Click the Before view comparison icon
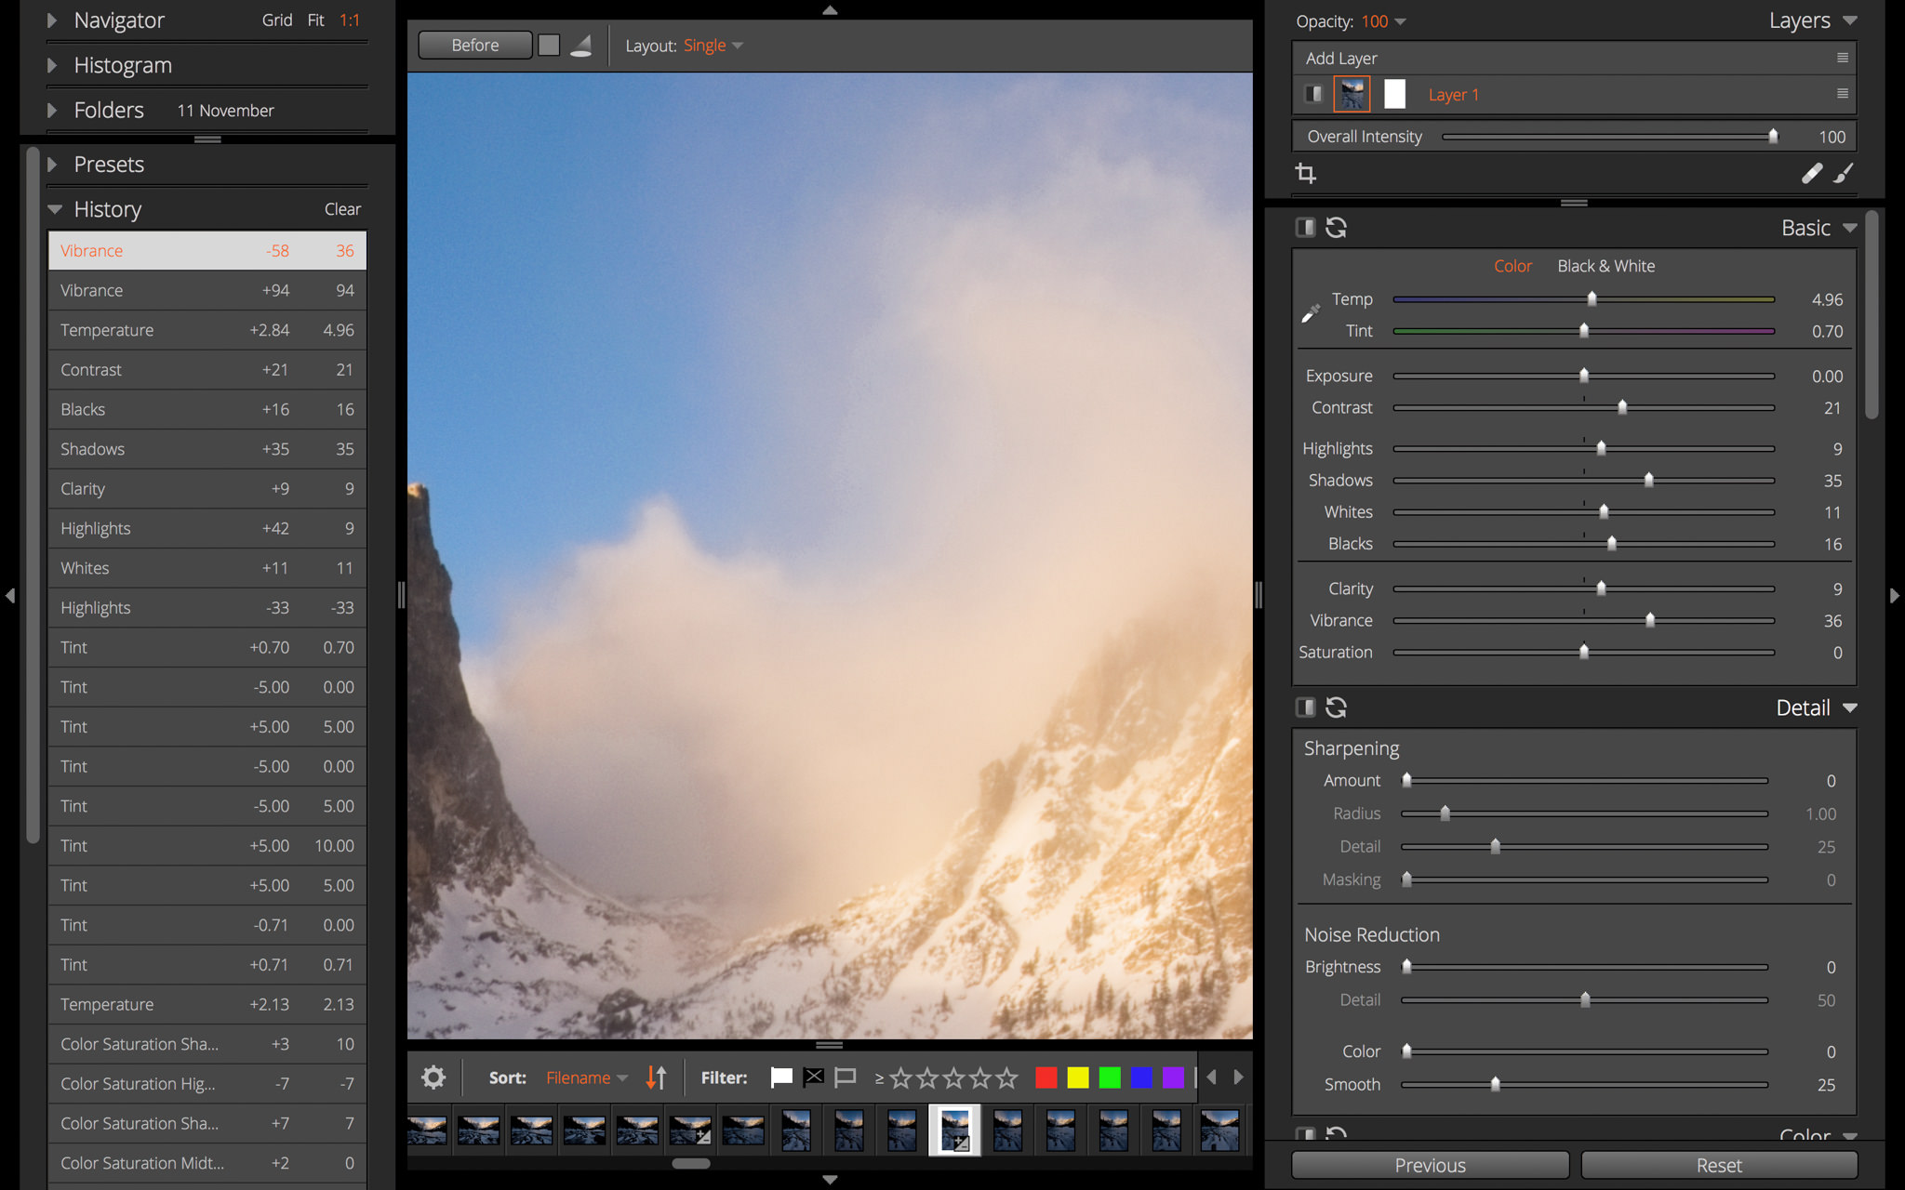The image size is (1905, 1190). [474, 46]
